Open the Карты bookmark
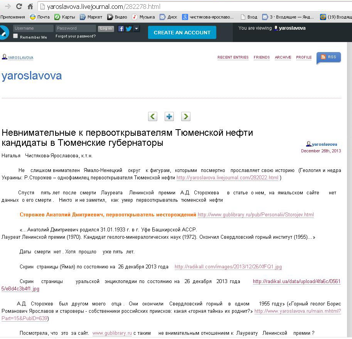Viewport: 352px width, 339px height. [65, 17]
